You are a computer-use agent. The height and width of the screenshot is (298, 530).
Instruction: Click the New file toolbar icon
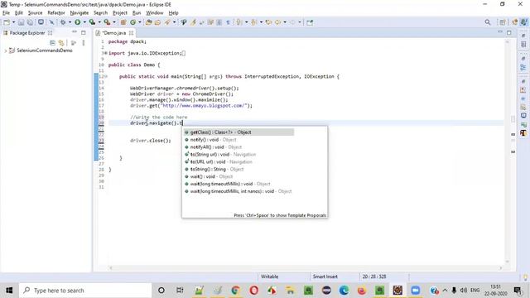click(7, 22)
